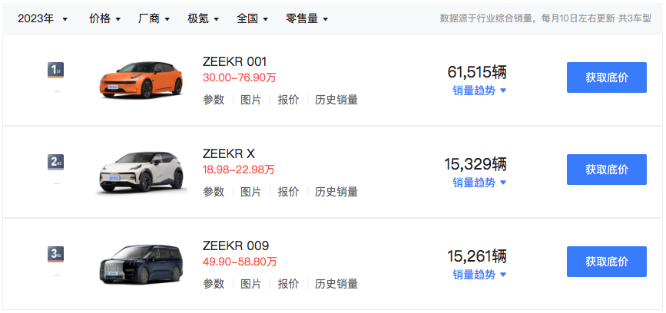The image size is (666, 313).
Task: Click 获取底价 button for ZEEKR 001
Action: [x=606, y=77]
